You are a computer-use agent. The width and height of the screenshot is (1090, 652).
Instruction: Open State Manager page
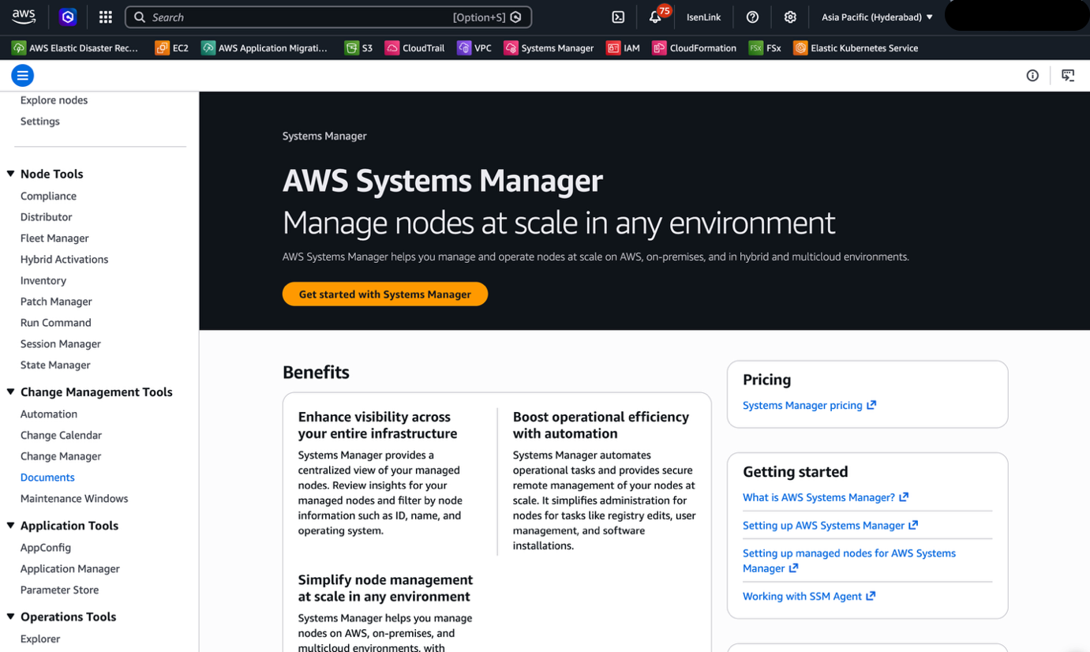55,365
